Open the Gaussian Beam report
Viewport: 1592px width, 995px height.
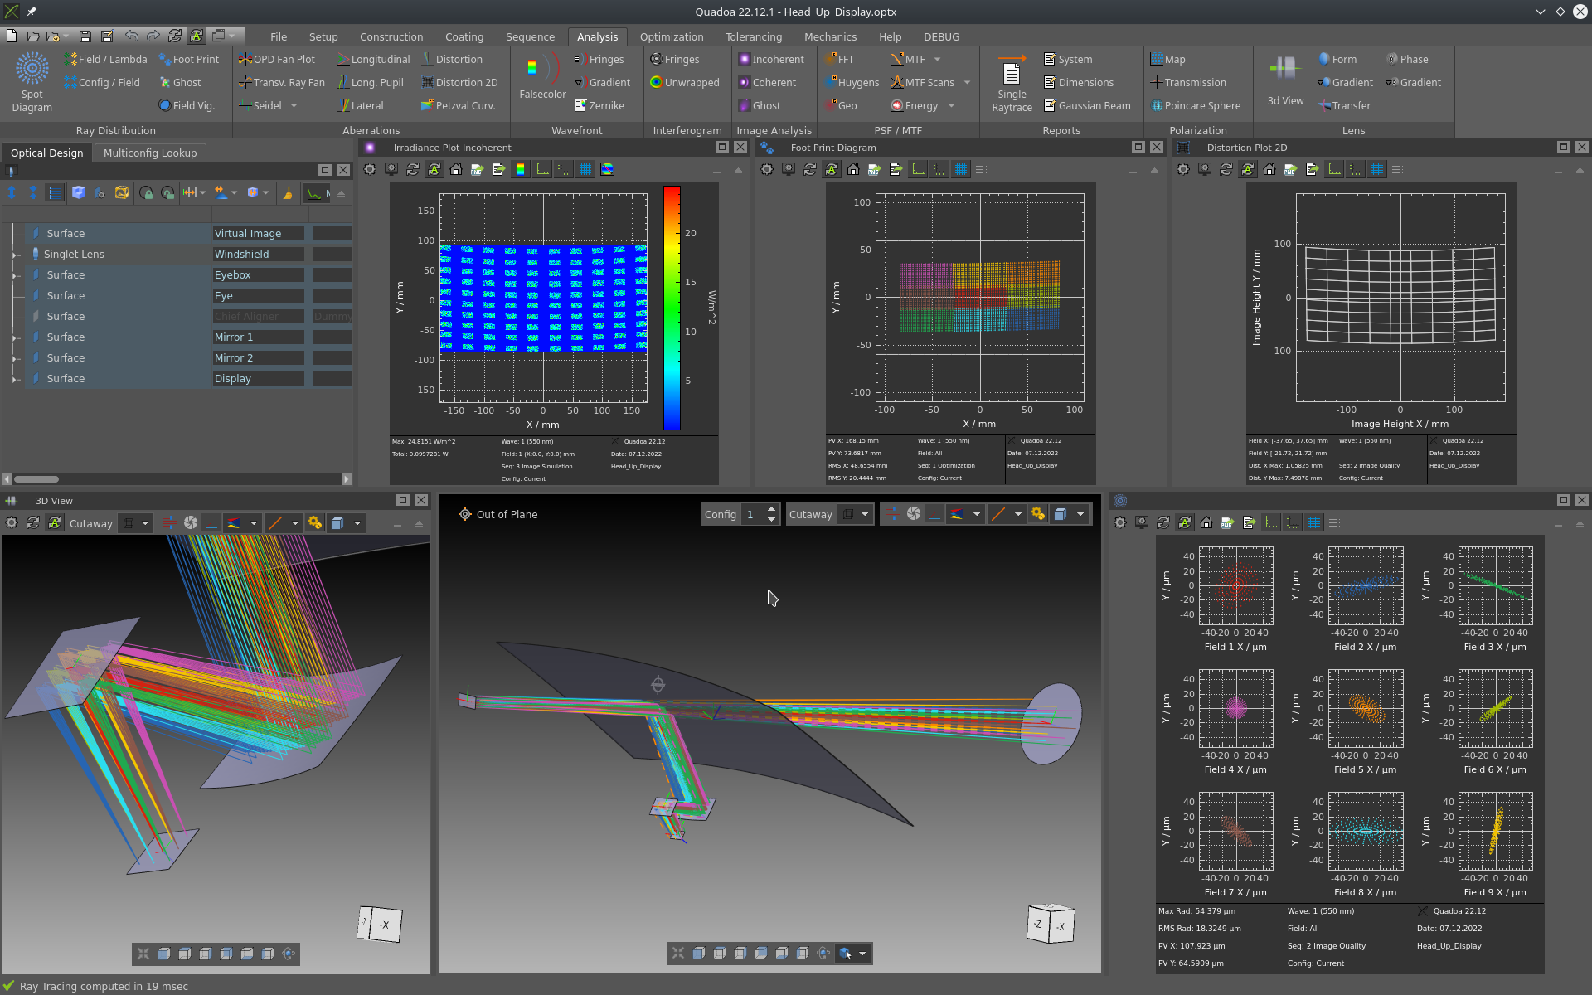[1087, 105]
